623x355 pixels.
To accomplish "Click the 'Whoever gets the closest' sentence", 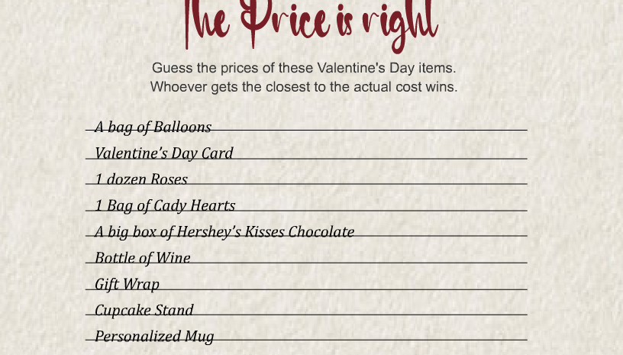I will pos(304,87).
